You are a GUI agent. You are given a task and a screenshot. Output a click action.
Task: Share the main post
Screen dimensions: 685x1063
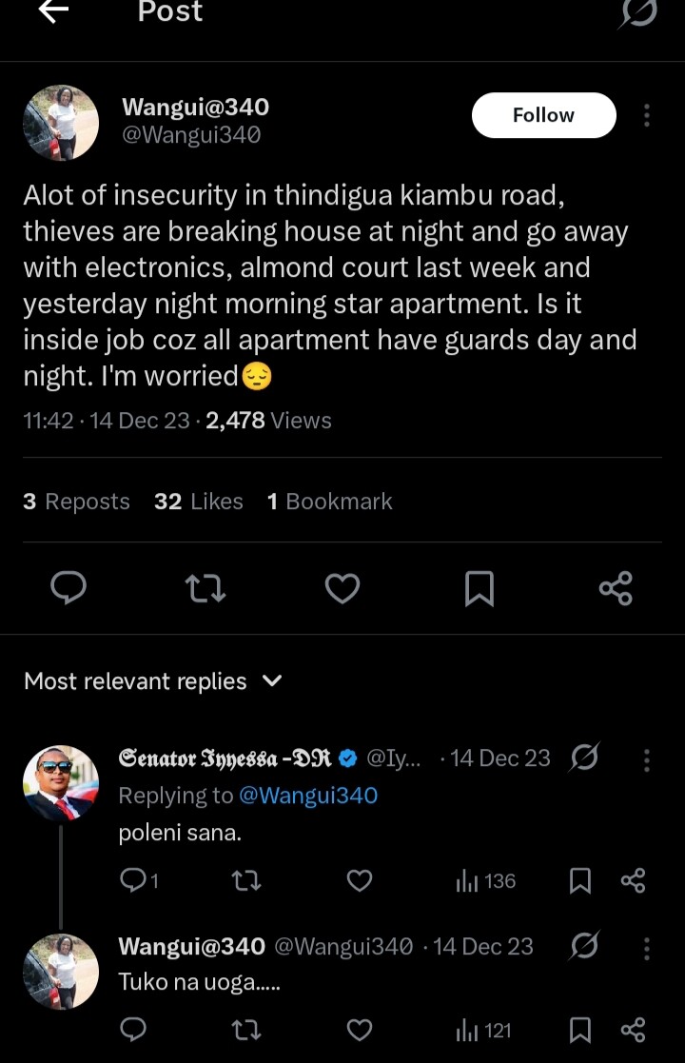616,588
